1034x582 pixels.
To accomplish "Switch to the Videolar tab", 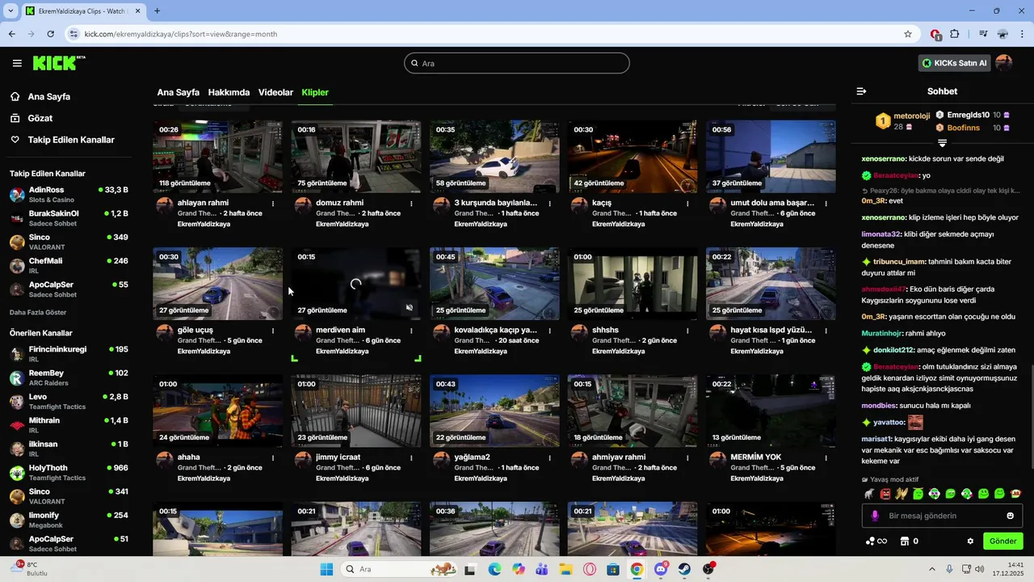I will pyautogui.click(x=275, y=92).
